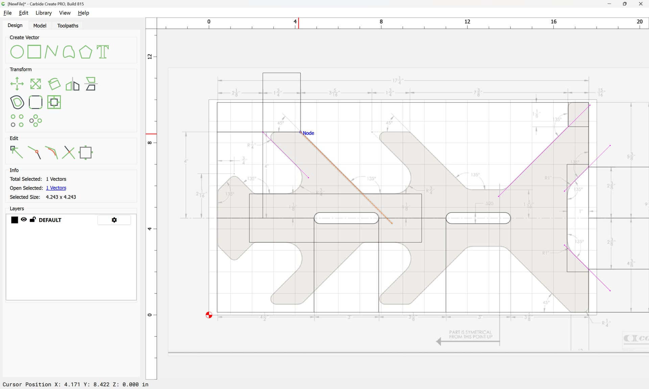Open the View menu

pos(65,13)
